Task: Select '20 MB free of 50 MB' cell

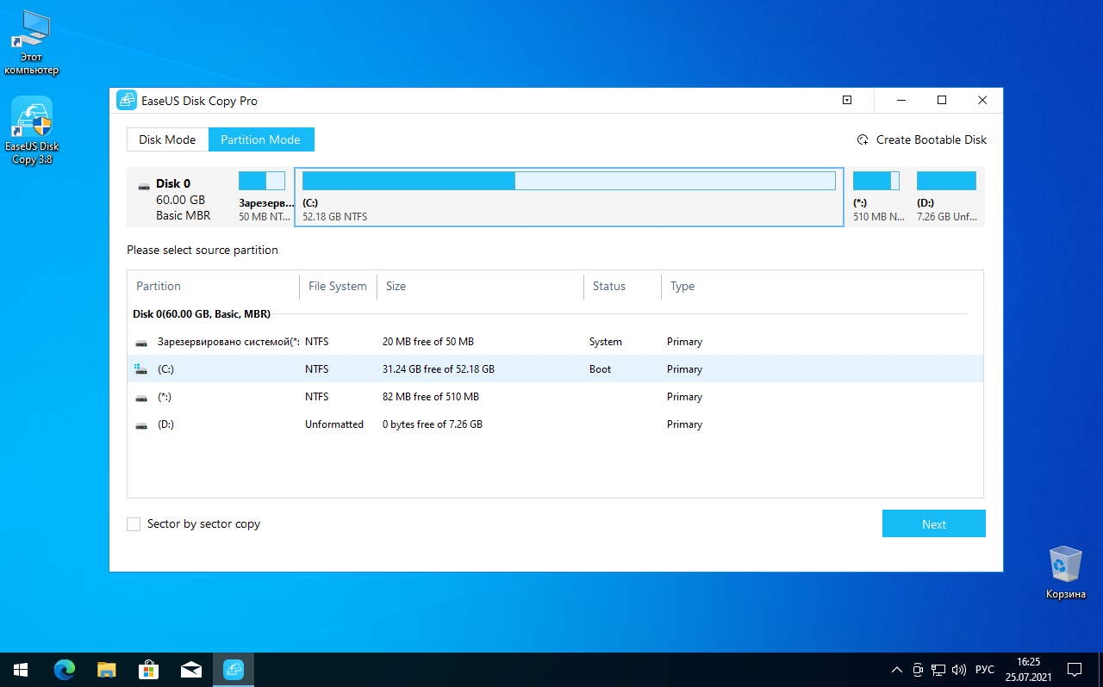Action: (428, 342)
